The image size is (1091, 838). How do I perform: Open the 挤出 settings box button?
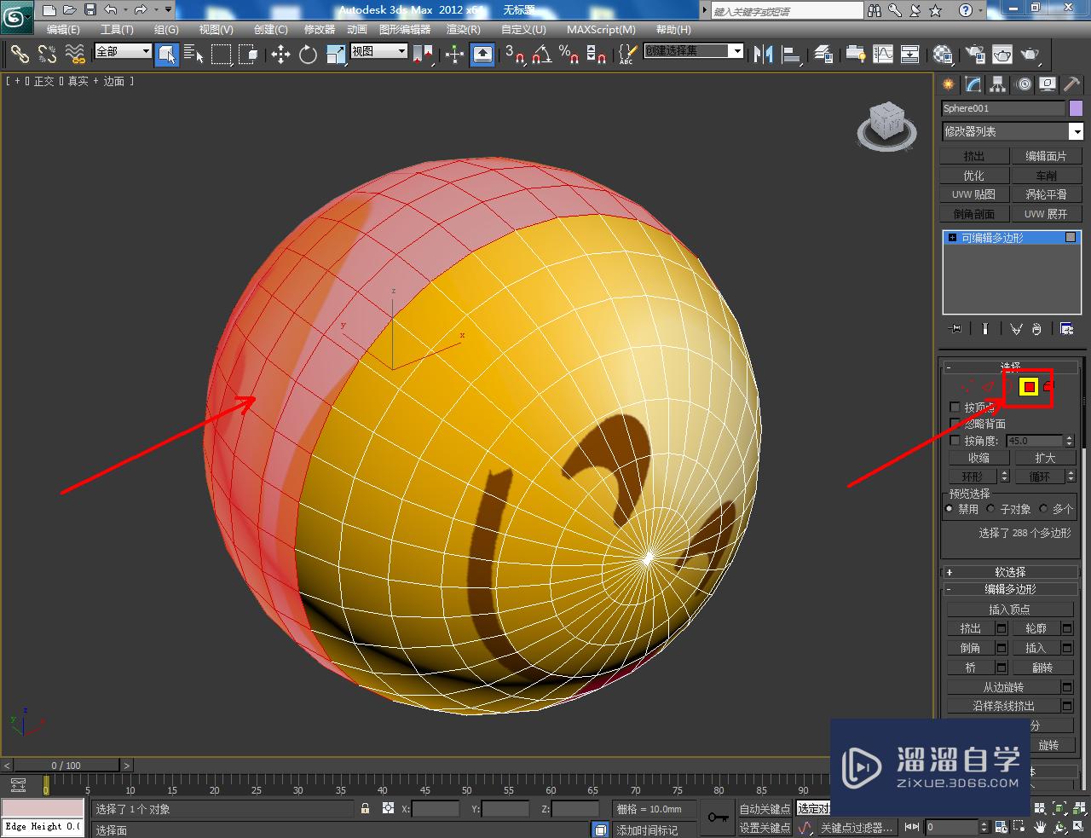pyautogui.click(x=1002, y=628)
